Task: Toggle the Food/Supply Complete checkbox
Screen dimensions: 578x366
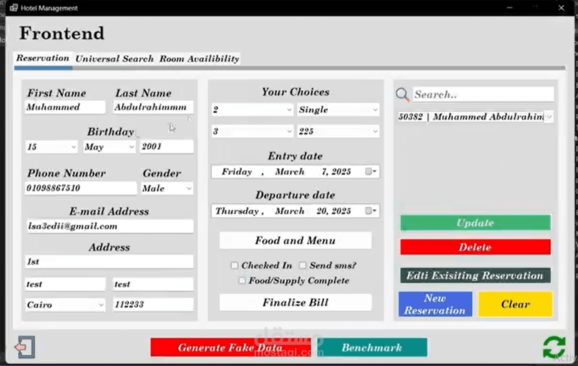Action: click(x=242, y=281)
